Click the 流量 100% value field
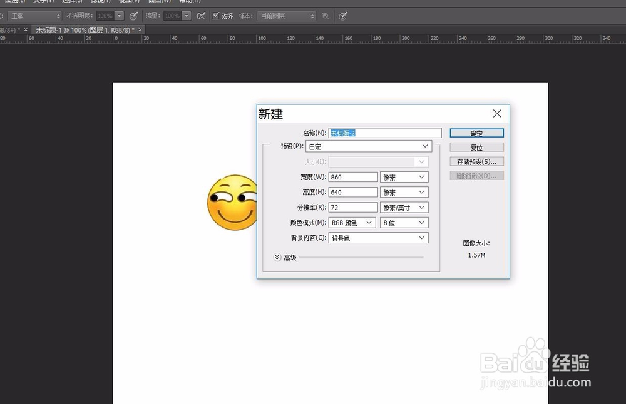This screenshot has width=626, height=404. (x=173, y=16)
